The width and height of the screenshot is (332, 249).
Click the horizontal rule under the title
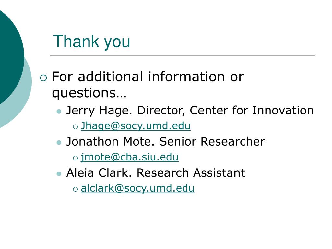click(183, 55)
